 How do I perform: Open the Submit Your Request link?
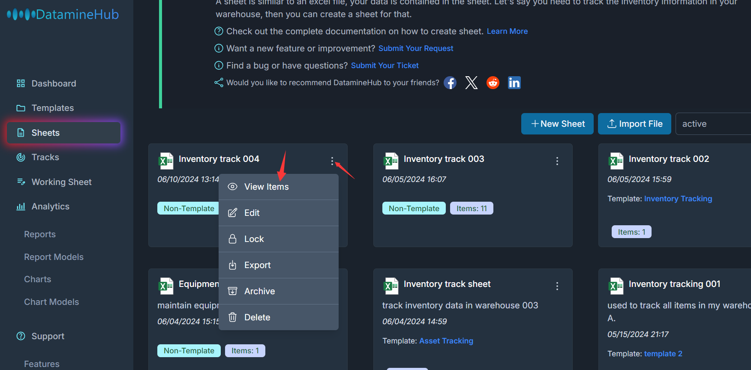pyautogui.click(x=416, y=48)
